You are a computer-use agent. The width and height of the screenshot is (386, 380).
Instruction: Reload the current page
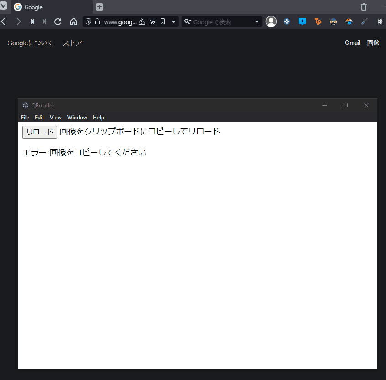point(58,21)
